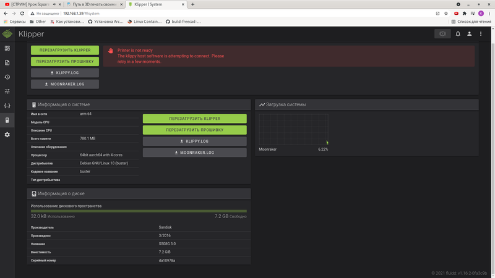495x278 pixels.
Task: Open the Dashboard icon in the sidebar
Action: 7,48
